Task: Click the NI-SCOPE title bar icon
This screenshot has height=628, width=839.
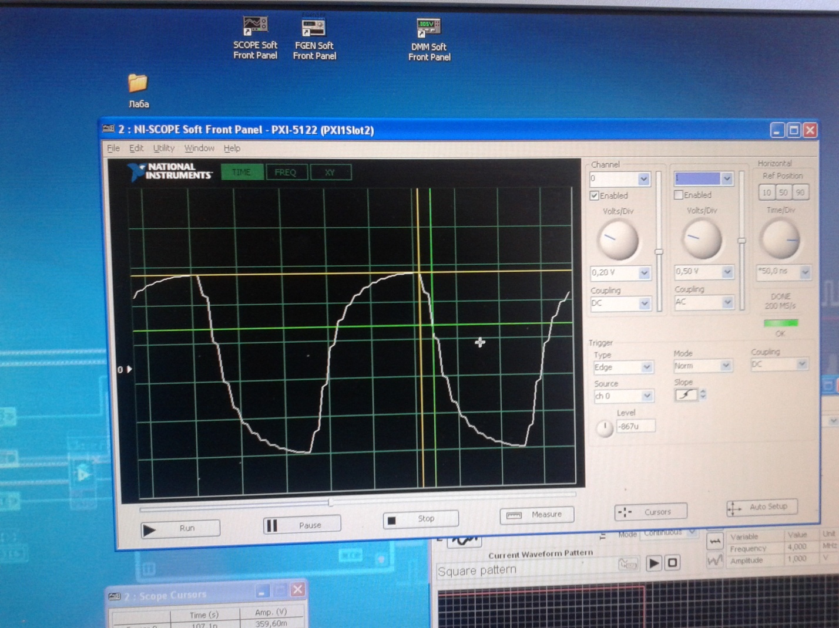Action: pos(109,129)
